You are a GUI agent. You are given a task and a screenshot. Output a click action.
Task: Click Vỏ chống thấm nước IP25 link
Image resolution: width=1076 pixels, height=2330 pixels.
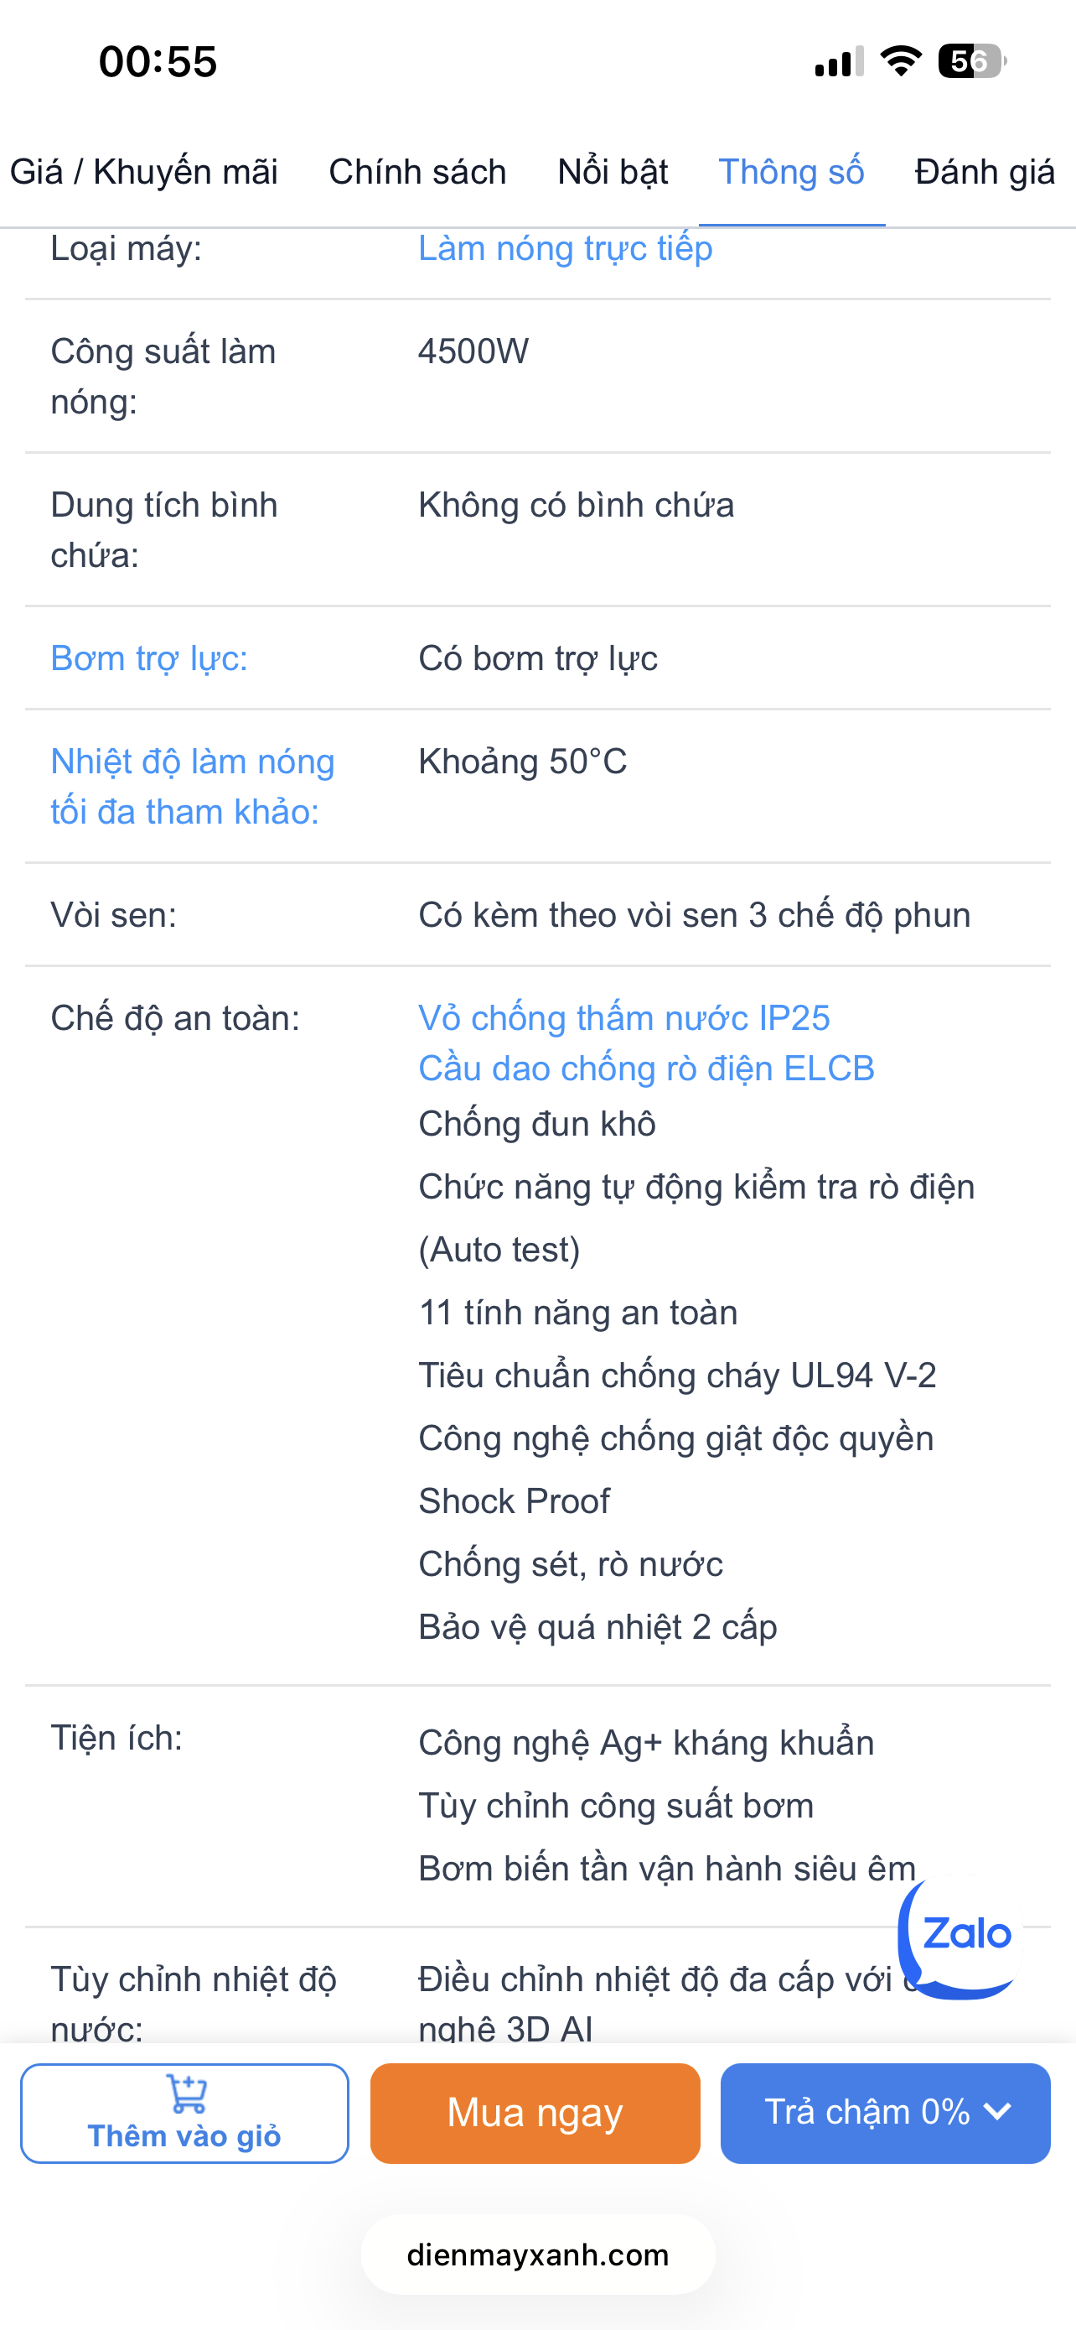[623, 1018]
